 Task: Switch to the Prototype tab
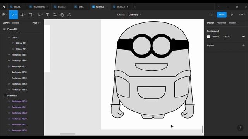point(221,23)
